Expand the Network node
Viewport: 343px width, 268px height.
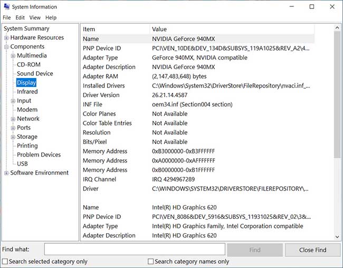[13, 119]
